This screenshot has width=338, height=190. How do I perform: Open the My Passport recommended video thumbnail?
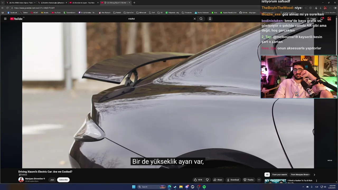coord(275,181)
